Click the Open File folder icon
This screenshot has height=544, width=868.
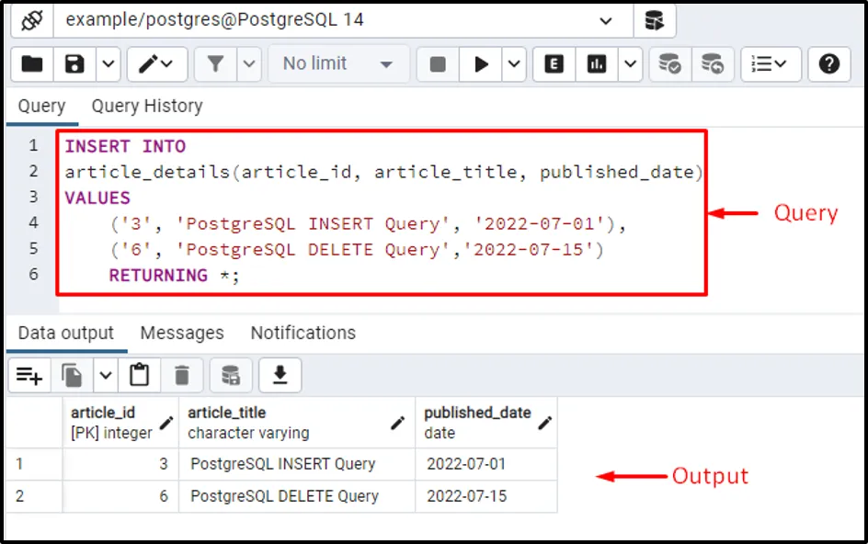click(x=32, y=64)
